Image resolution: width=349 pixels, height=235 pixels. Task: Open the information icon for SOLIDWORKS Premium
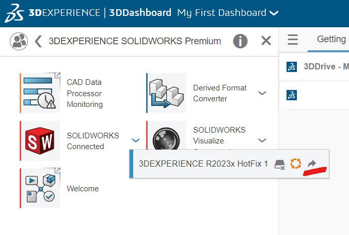click(x=240, y=41)
